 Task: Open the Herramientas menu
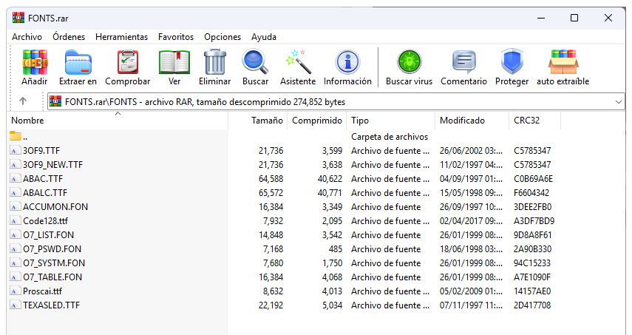(x=122, y=37)
